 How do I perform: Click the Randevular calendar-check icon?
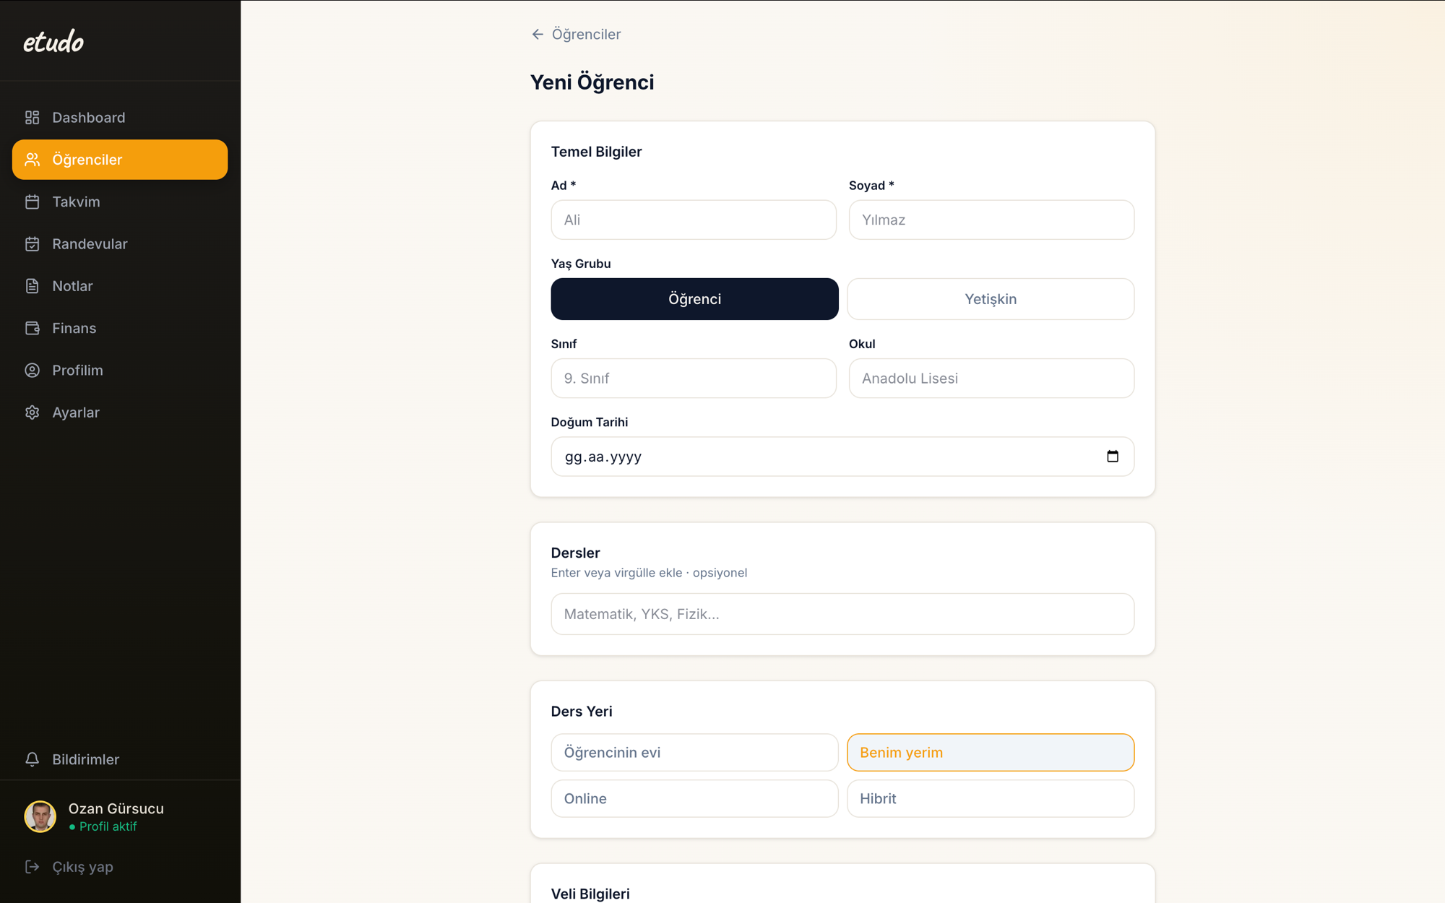click(32, 243)
